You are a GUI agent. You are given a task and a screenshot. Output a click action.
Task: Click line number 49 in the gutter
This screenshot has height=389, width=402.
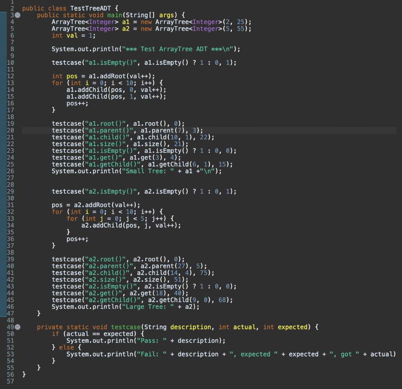click(x=10, y=327)
